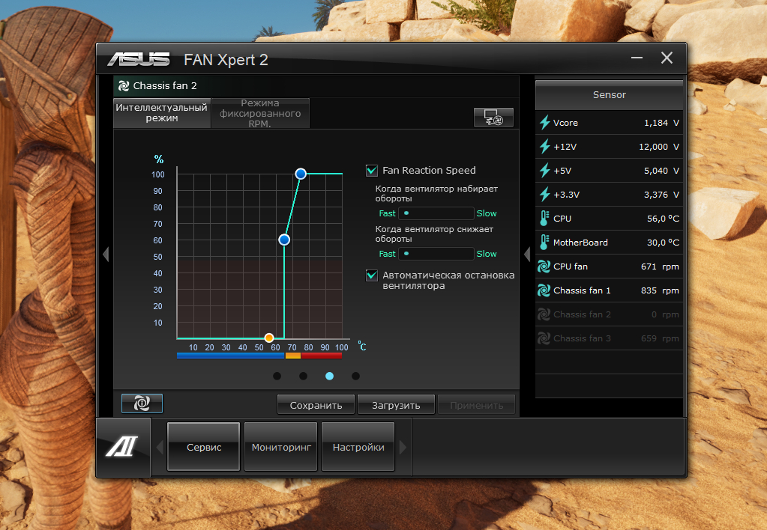The height and width of the screenshot is (530, 767).
Task: Click the Vcore lightning icon
Action: point(544,123)
